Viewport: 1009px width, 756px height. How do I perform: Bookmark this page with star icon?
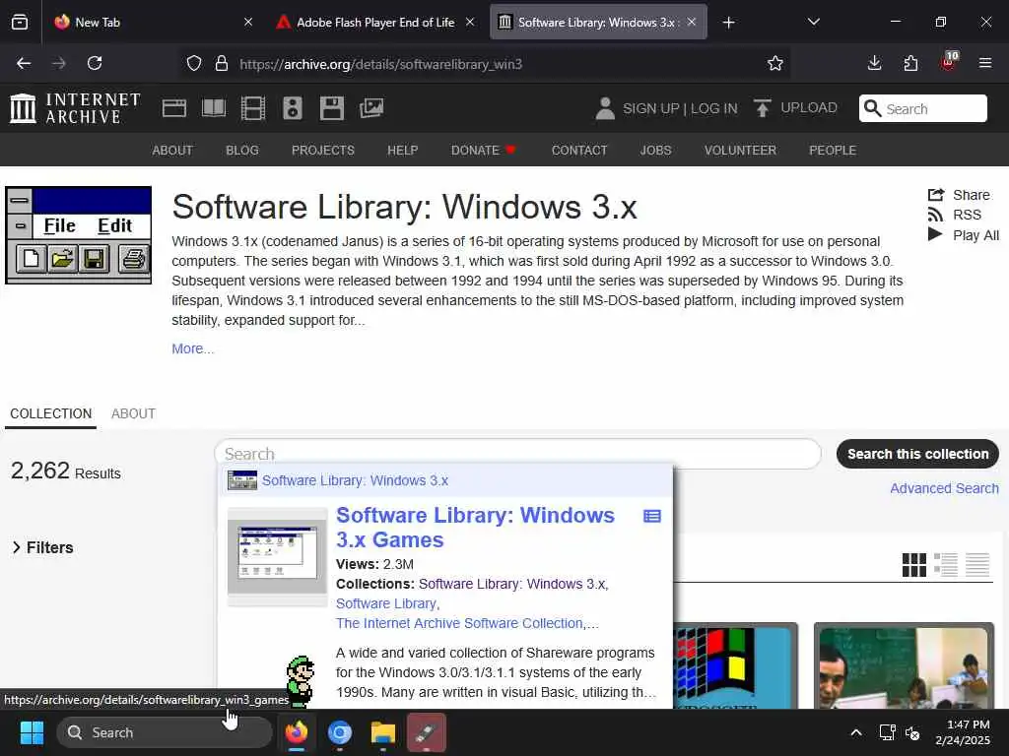click(x=775, y=63)
